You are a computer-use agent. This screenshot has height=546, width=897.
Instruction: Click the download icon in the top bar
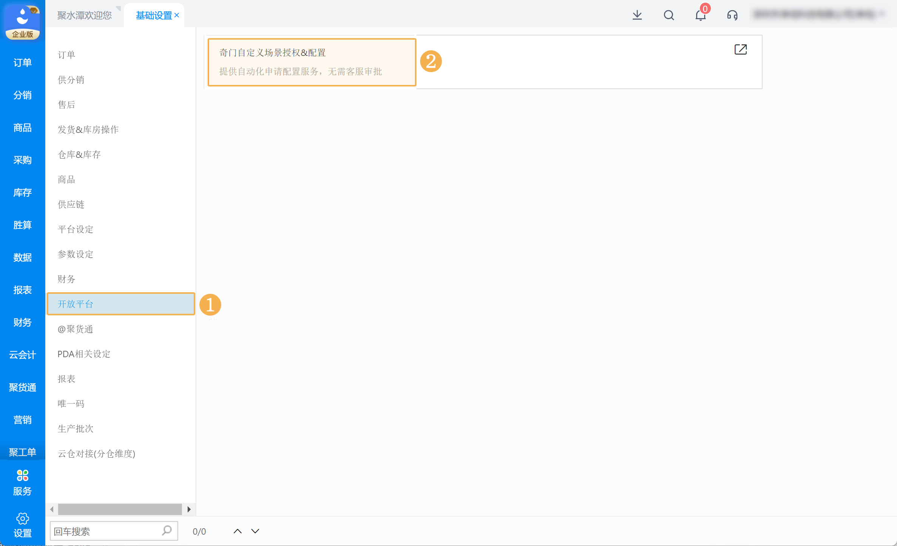(x=637, y=15)
